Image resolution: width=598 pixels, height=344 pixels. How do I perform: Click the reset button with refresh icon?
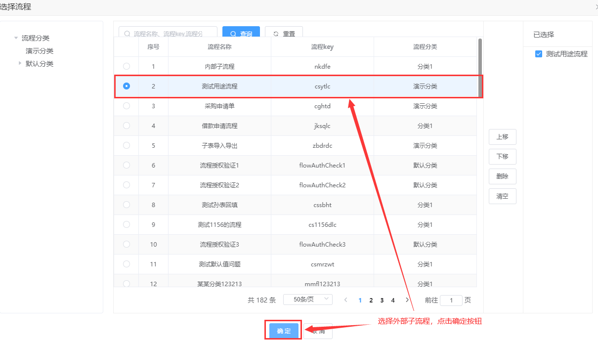pyautogui.click(x=284, y=34)
